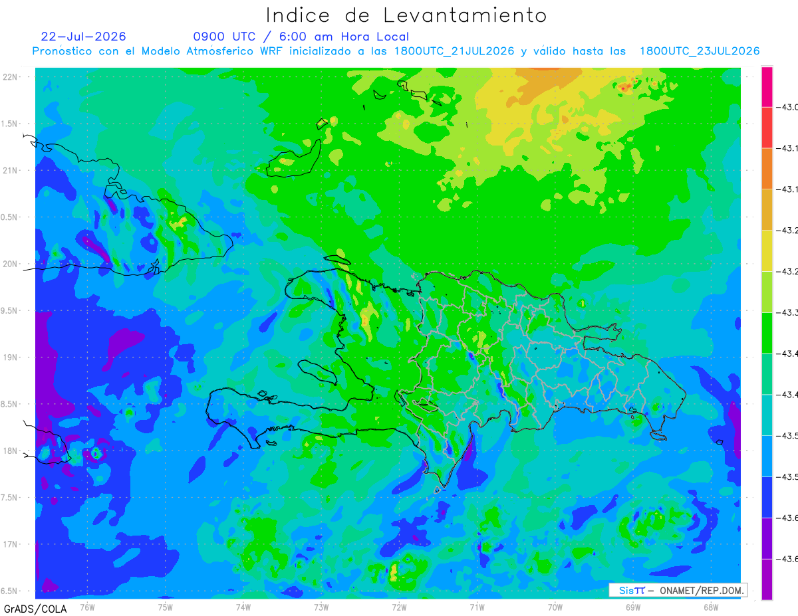
Task: Select the longitude label "72W"
Action: pyautogui.click(x=399, y=607)
